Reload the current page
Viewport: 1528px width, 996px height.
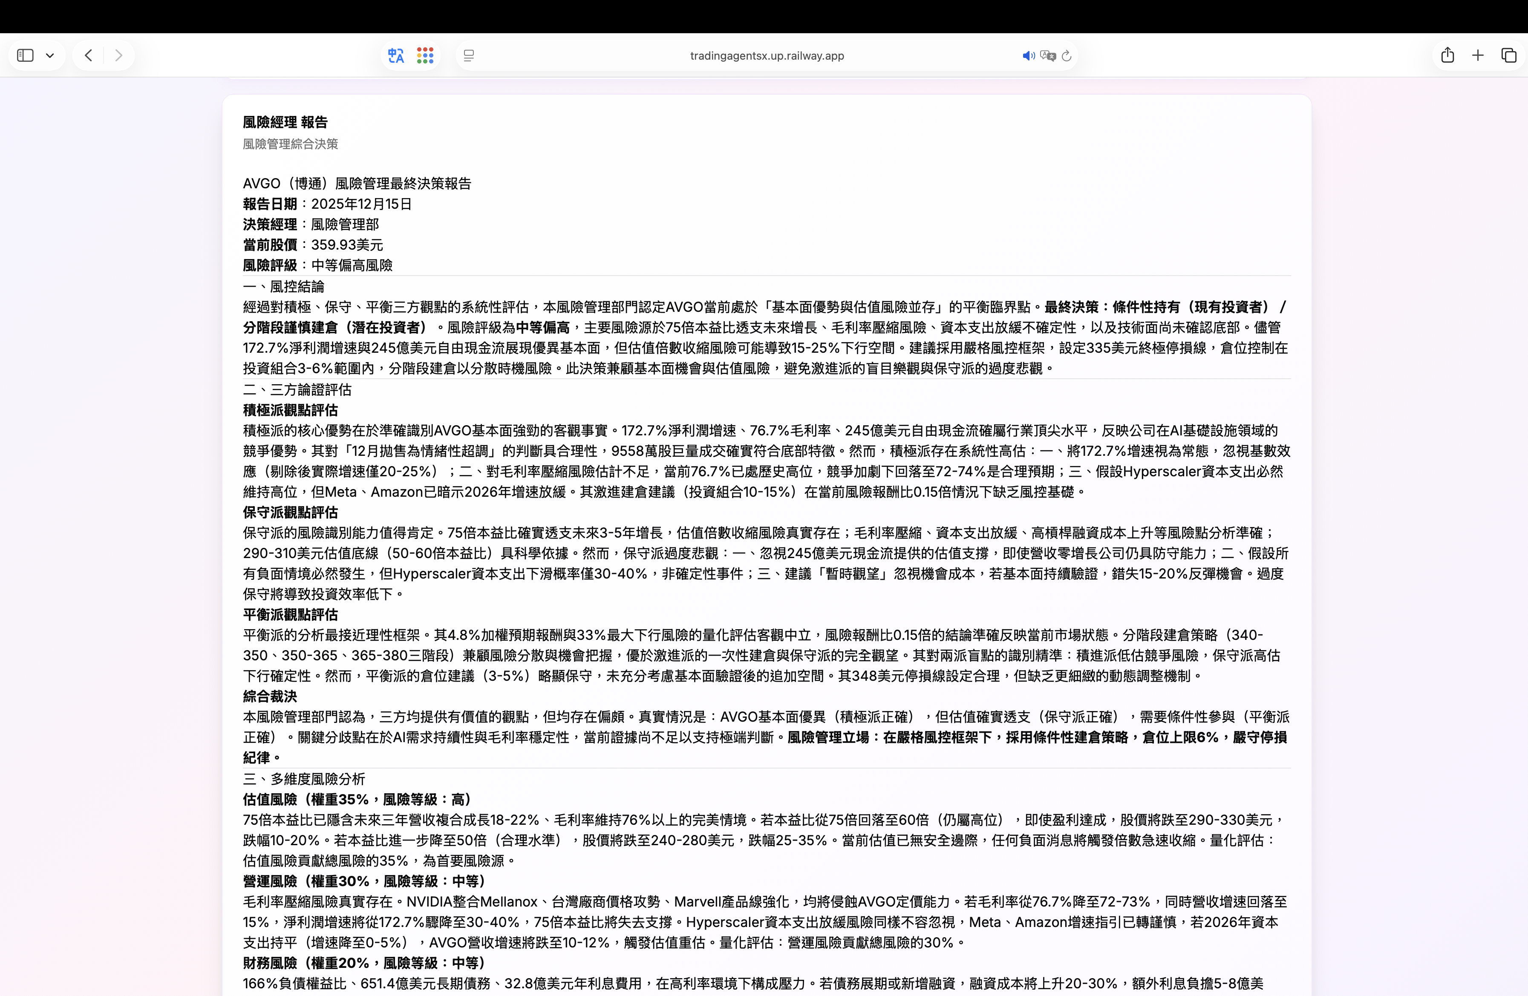(1067, 56)
